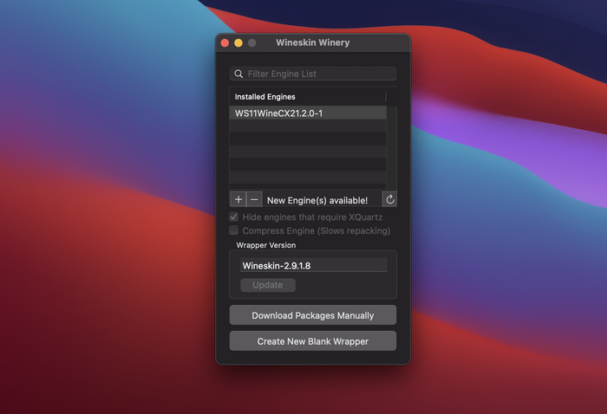This screenshot has width=607, height=414.
Task: Click the Wineskin-2.9.1.8 version field
Action: pos(314,265)
